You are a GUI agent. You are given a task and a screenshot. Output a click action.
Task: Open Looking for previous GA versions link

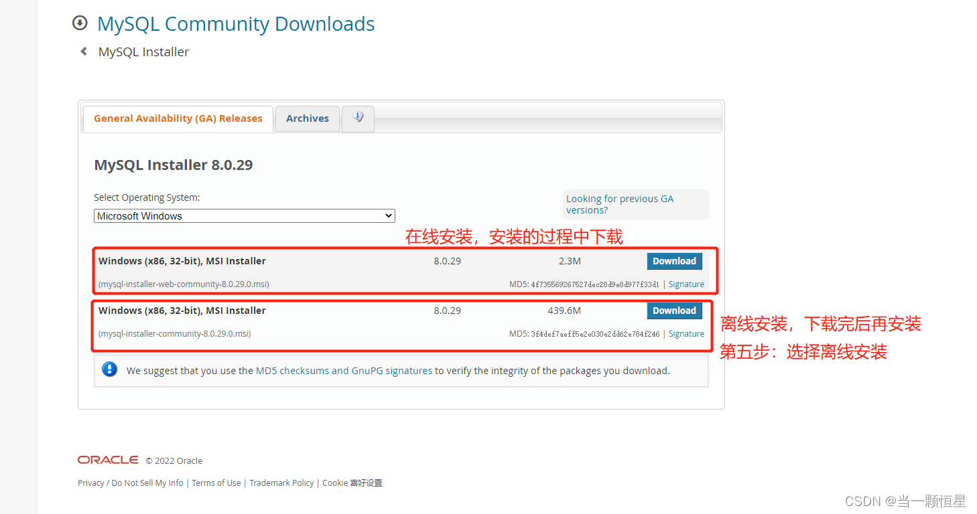tap(620, 204)
